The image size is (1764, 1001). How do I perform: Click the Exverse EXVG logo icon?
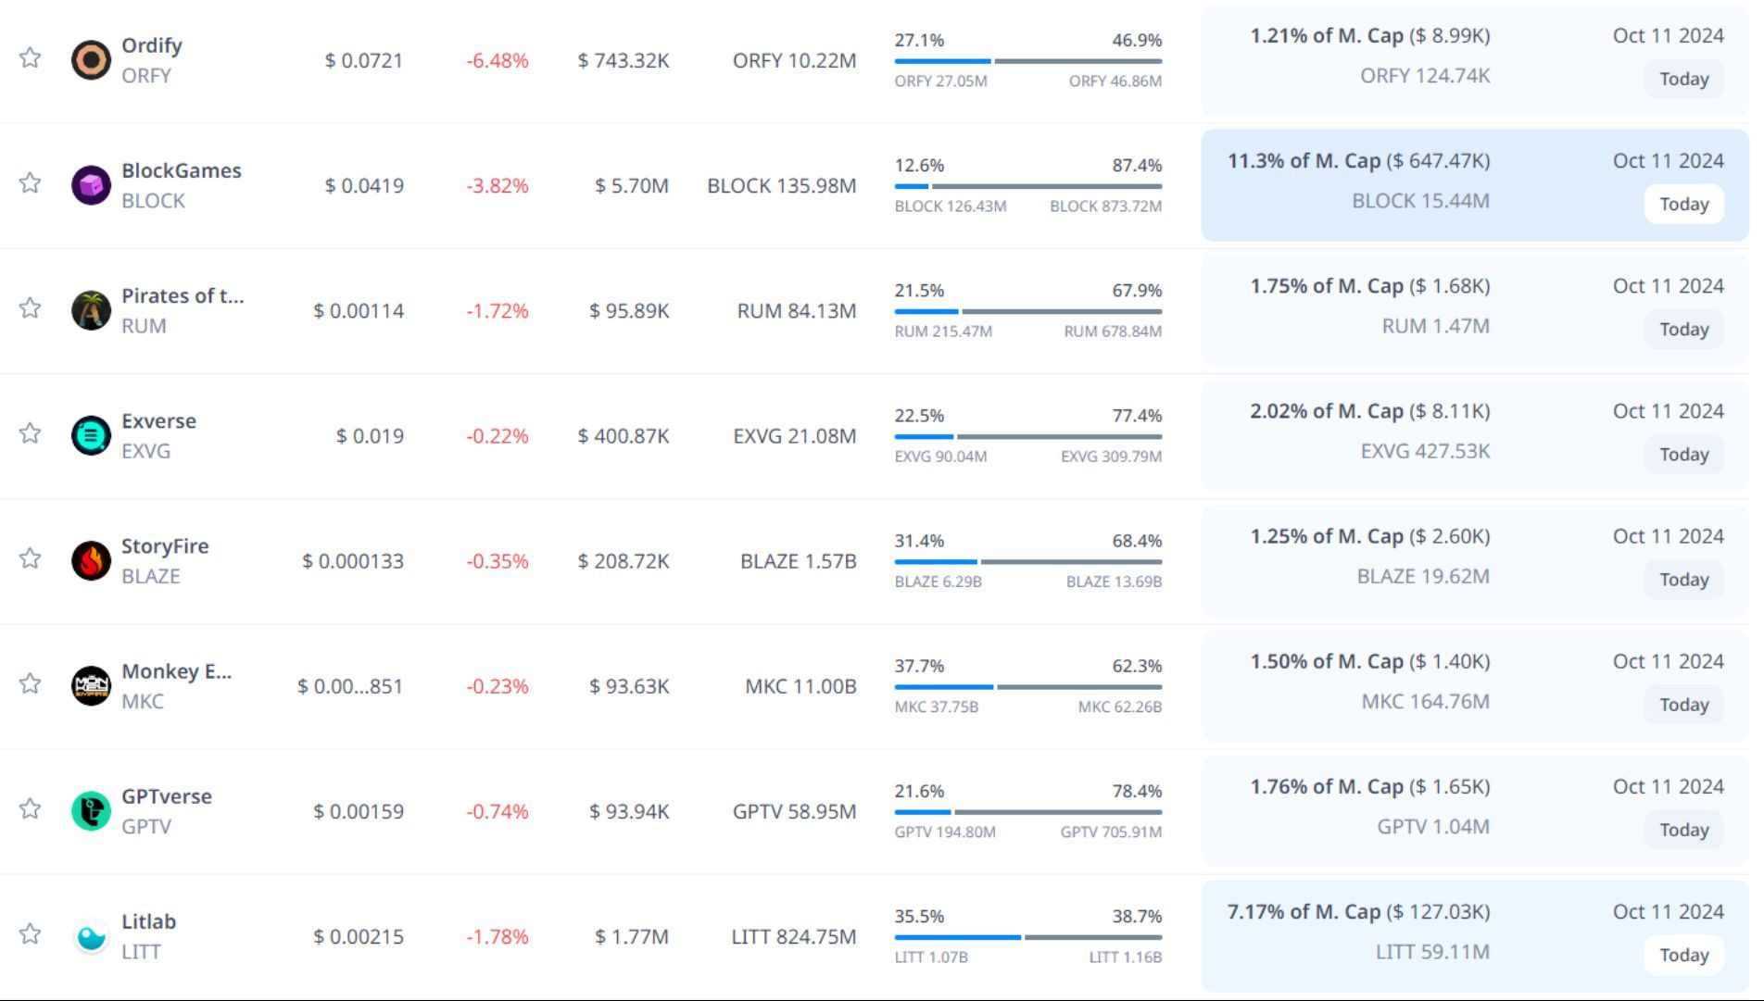point(91,435)
